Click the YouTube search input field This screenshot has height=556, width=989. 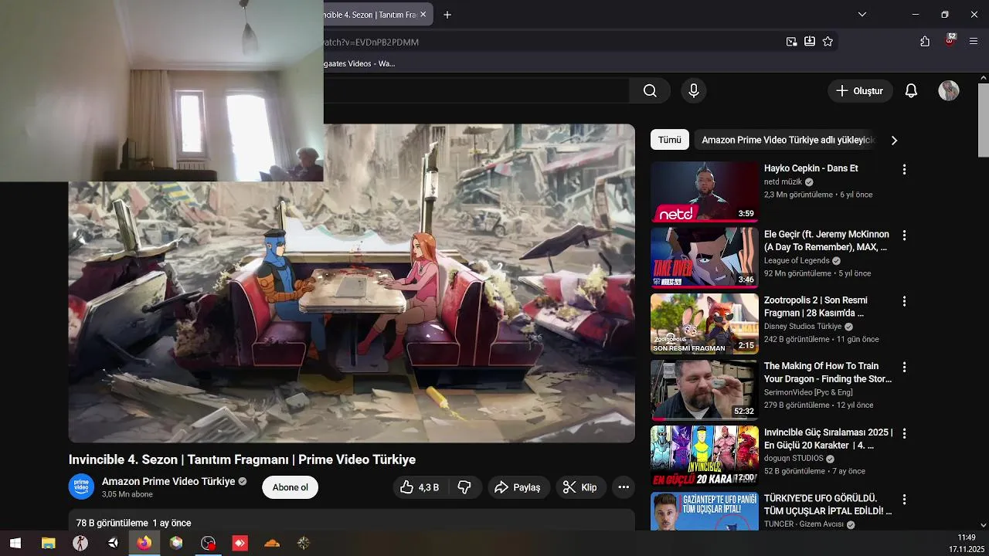click(x=476, y=91)
